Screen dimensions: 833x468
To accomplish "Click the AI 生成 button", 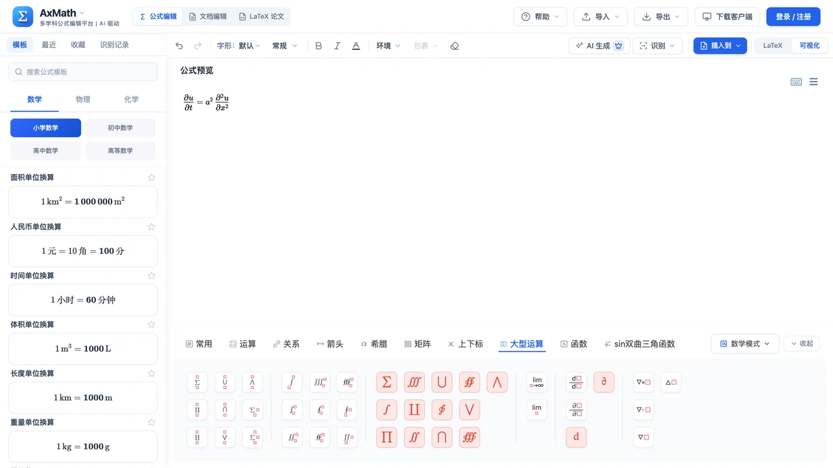I will 599,46.
